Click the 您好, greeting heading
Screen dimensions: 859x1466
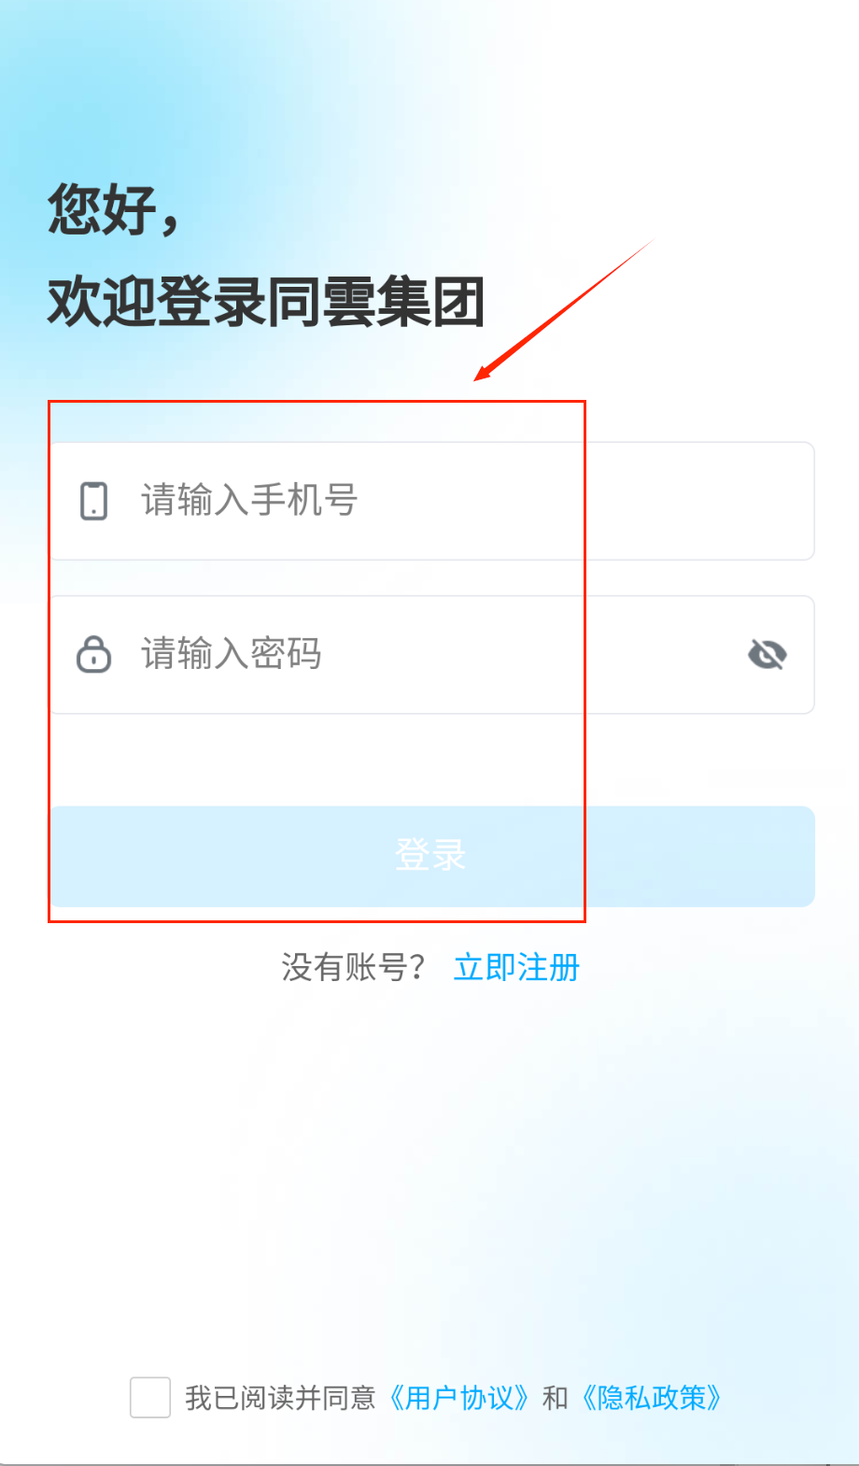(x=113, y=208)
